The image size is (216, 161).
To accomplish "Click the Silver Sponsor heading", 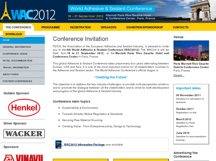I will (x=15, y=123).
